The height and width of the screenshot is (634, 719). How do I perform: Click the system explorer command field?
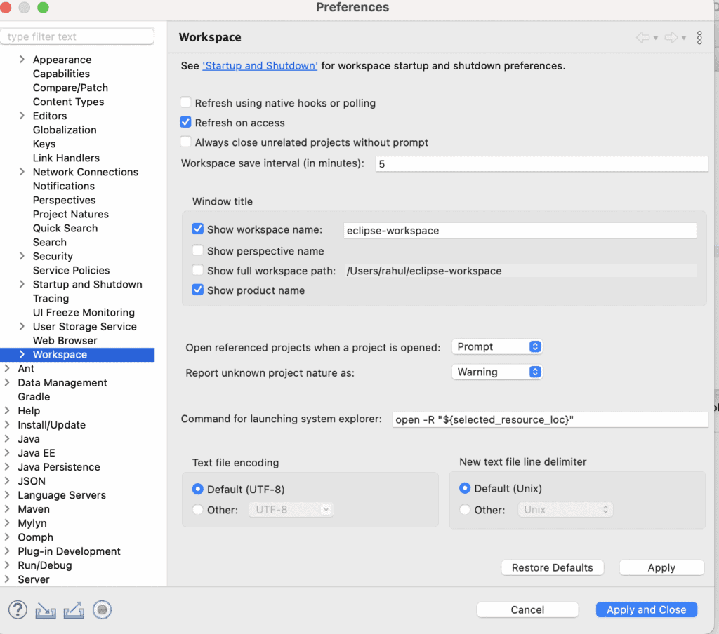pyautogui.click(x=550, y=419)
